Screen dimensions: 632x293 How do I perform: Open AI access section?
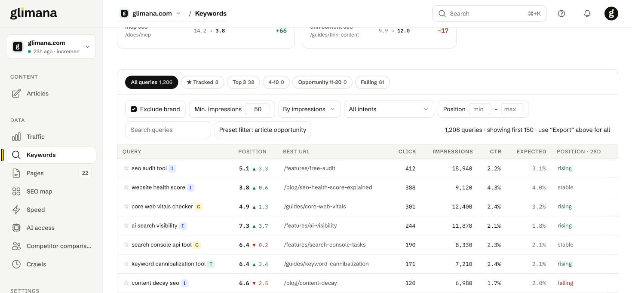pyautogui.click(x=51, y=228)
